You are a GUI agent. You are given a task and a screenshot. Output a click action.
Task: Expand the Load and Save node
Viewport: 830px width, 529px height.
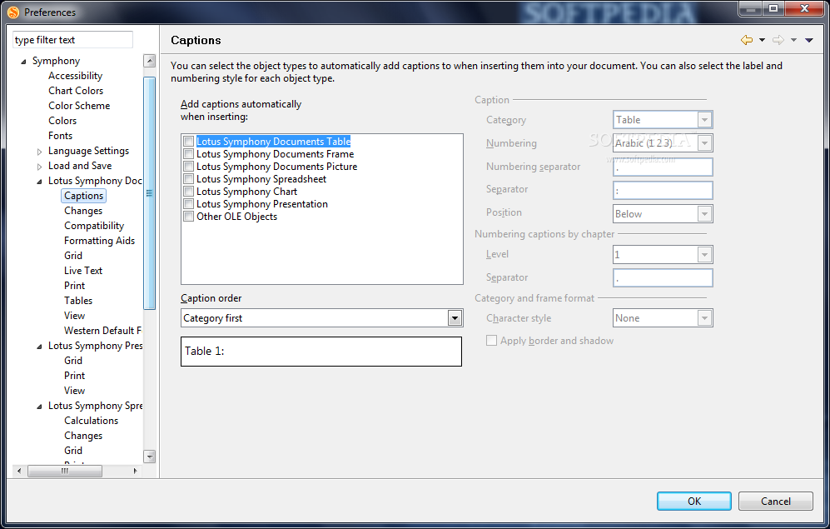pos(39,167)
